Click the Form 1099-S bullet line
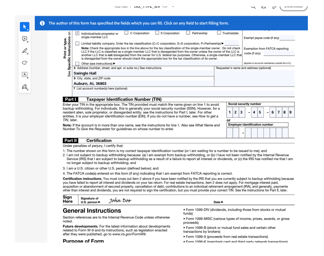Image resolution: width=324 pixels, height=256 pixels. point(226,237)
